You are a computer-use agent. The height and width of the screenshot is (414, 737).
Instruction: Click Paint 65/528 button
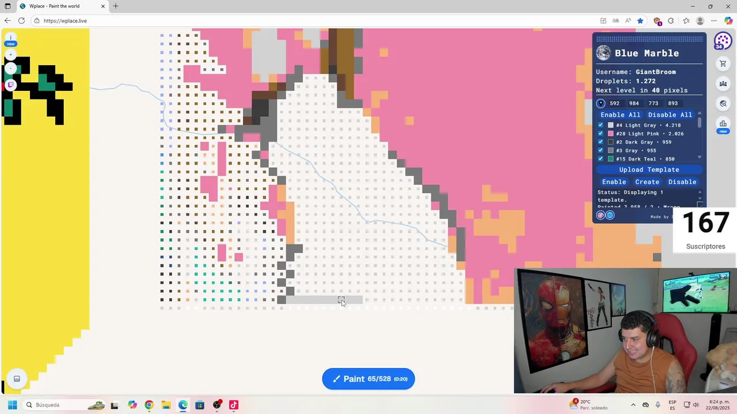coord(368,379)
